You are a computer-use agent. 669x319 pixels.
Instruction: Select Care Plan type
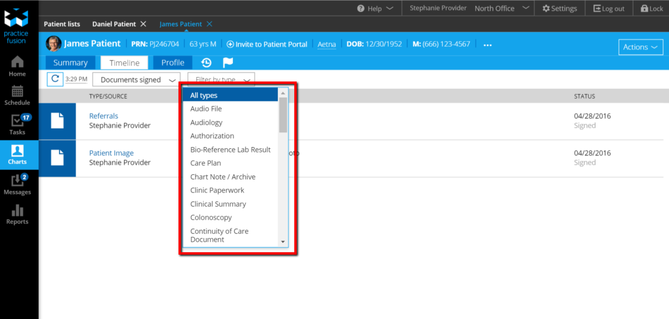pos(230,163)
